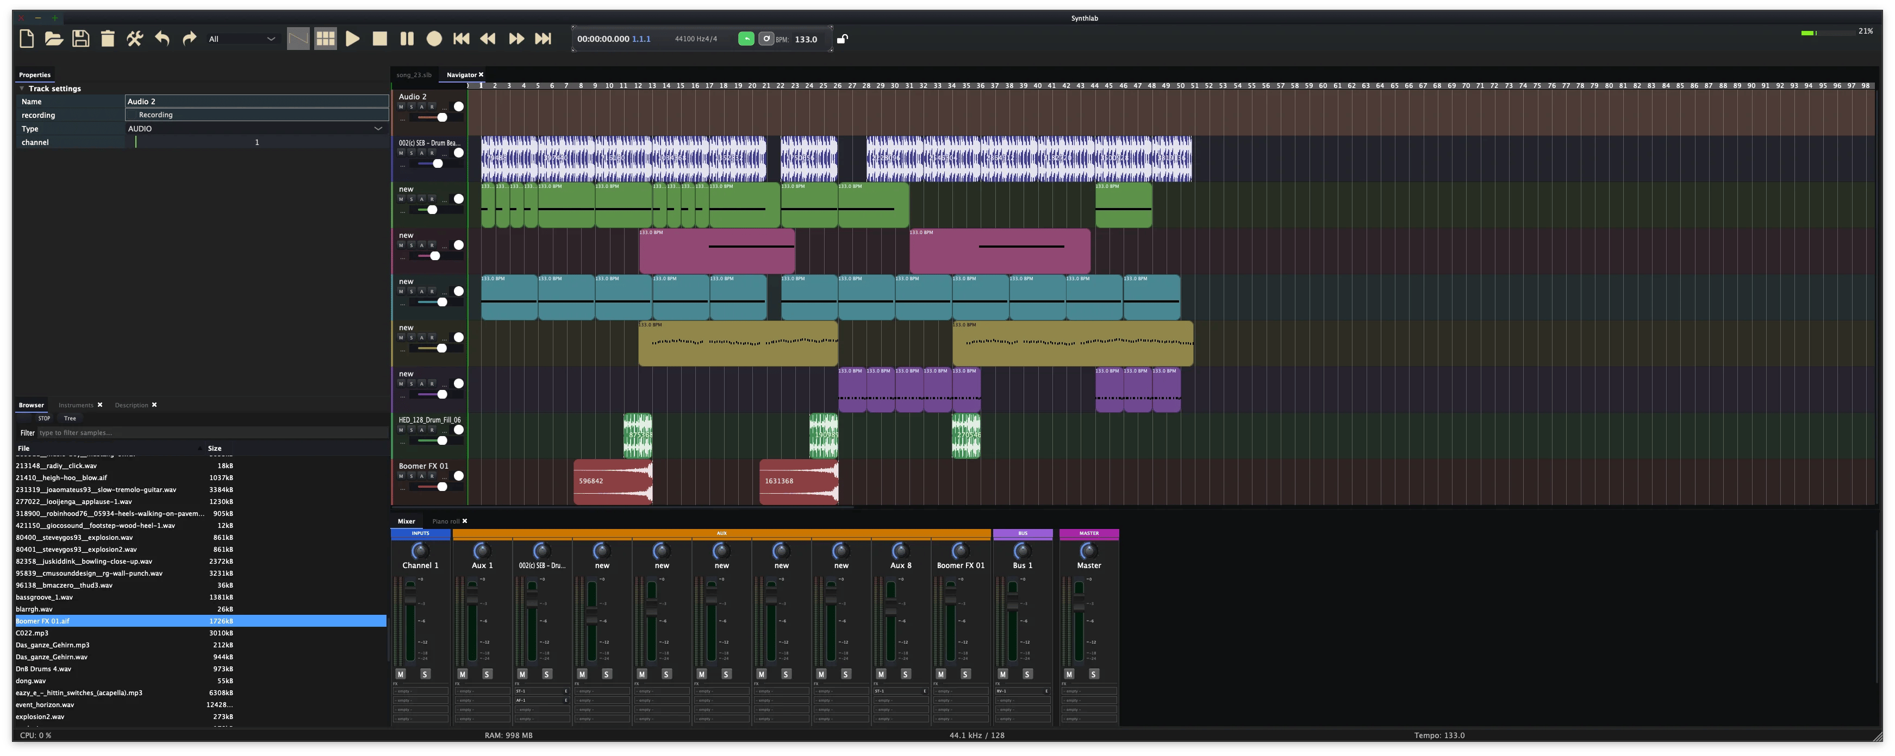The image size is (1895, 756).
Task: Start playback with Play button
Action: coord(352,39)
